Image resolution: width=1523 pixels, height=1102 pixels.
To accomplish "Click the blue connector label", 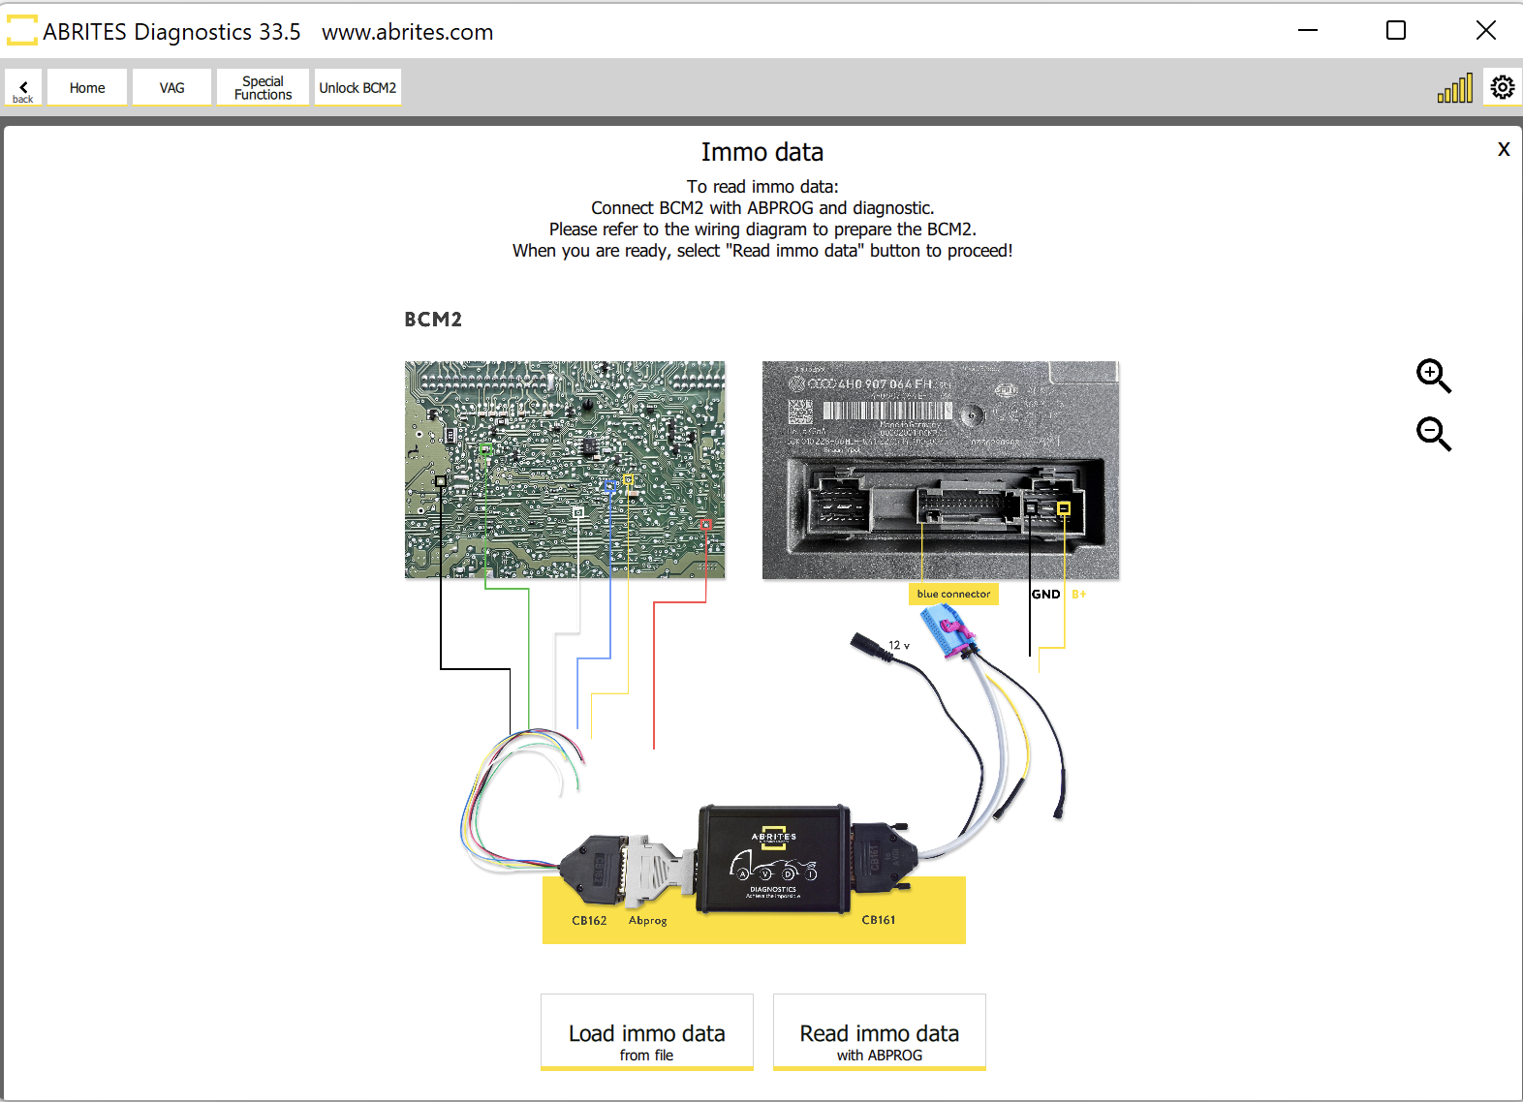I will 953,594.
